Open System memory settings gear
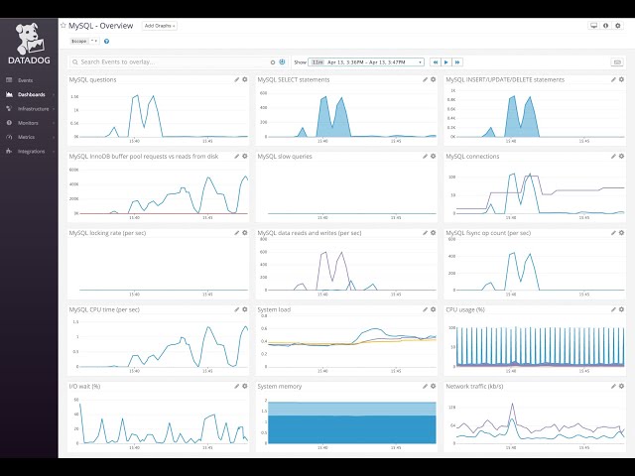Image resolution: width=635 pixels, height=476 pixels. tap(434, 386)
